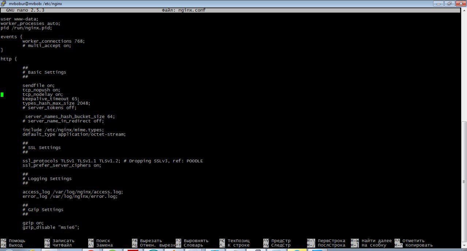Click the '# server_name_in_redirect off;' line
Image resolution: width=467 pixels, height=251 pixels.
coord(63,121)
